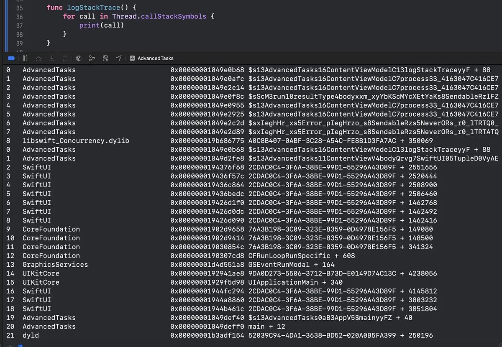Click address 0x00000001049e0955 in console
502x347 pixels.
[207, 105]
